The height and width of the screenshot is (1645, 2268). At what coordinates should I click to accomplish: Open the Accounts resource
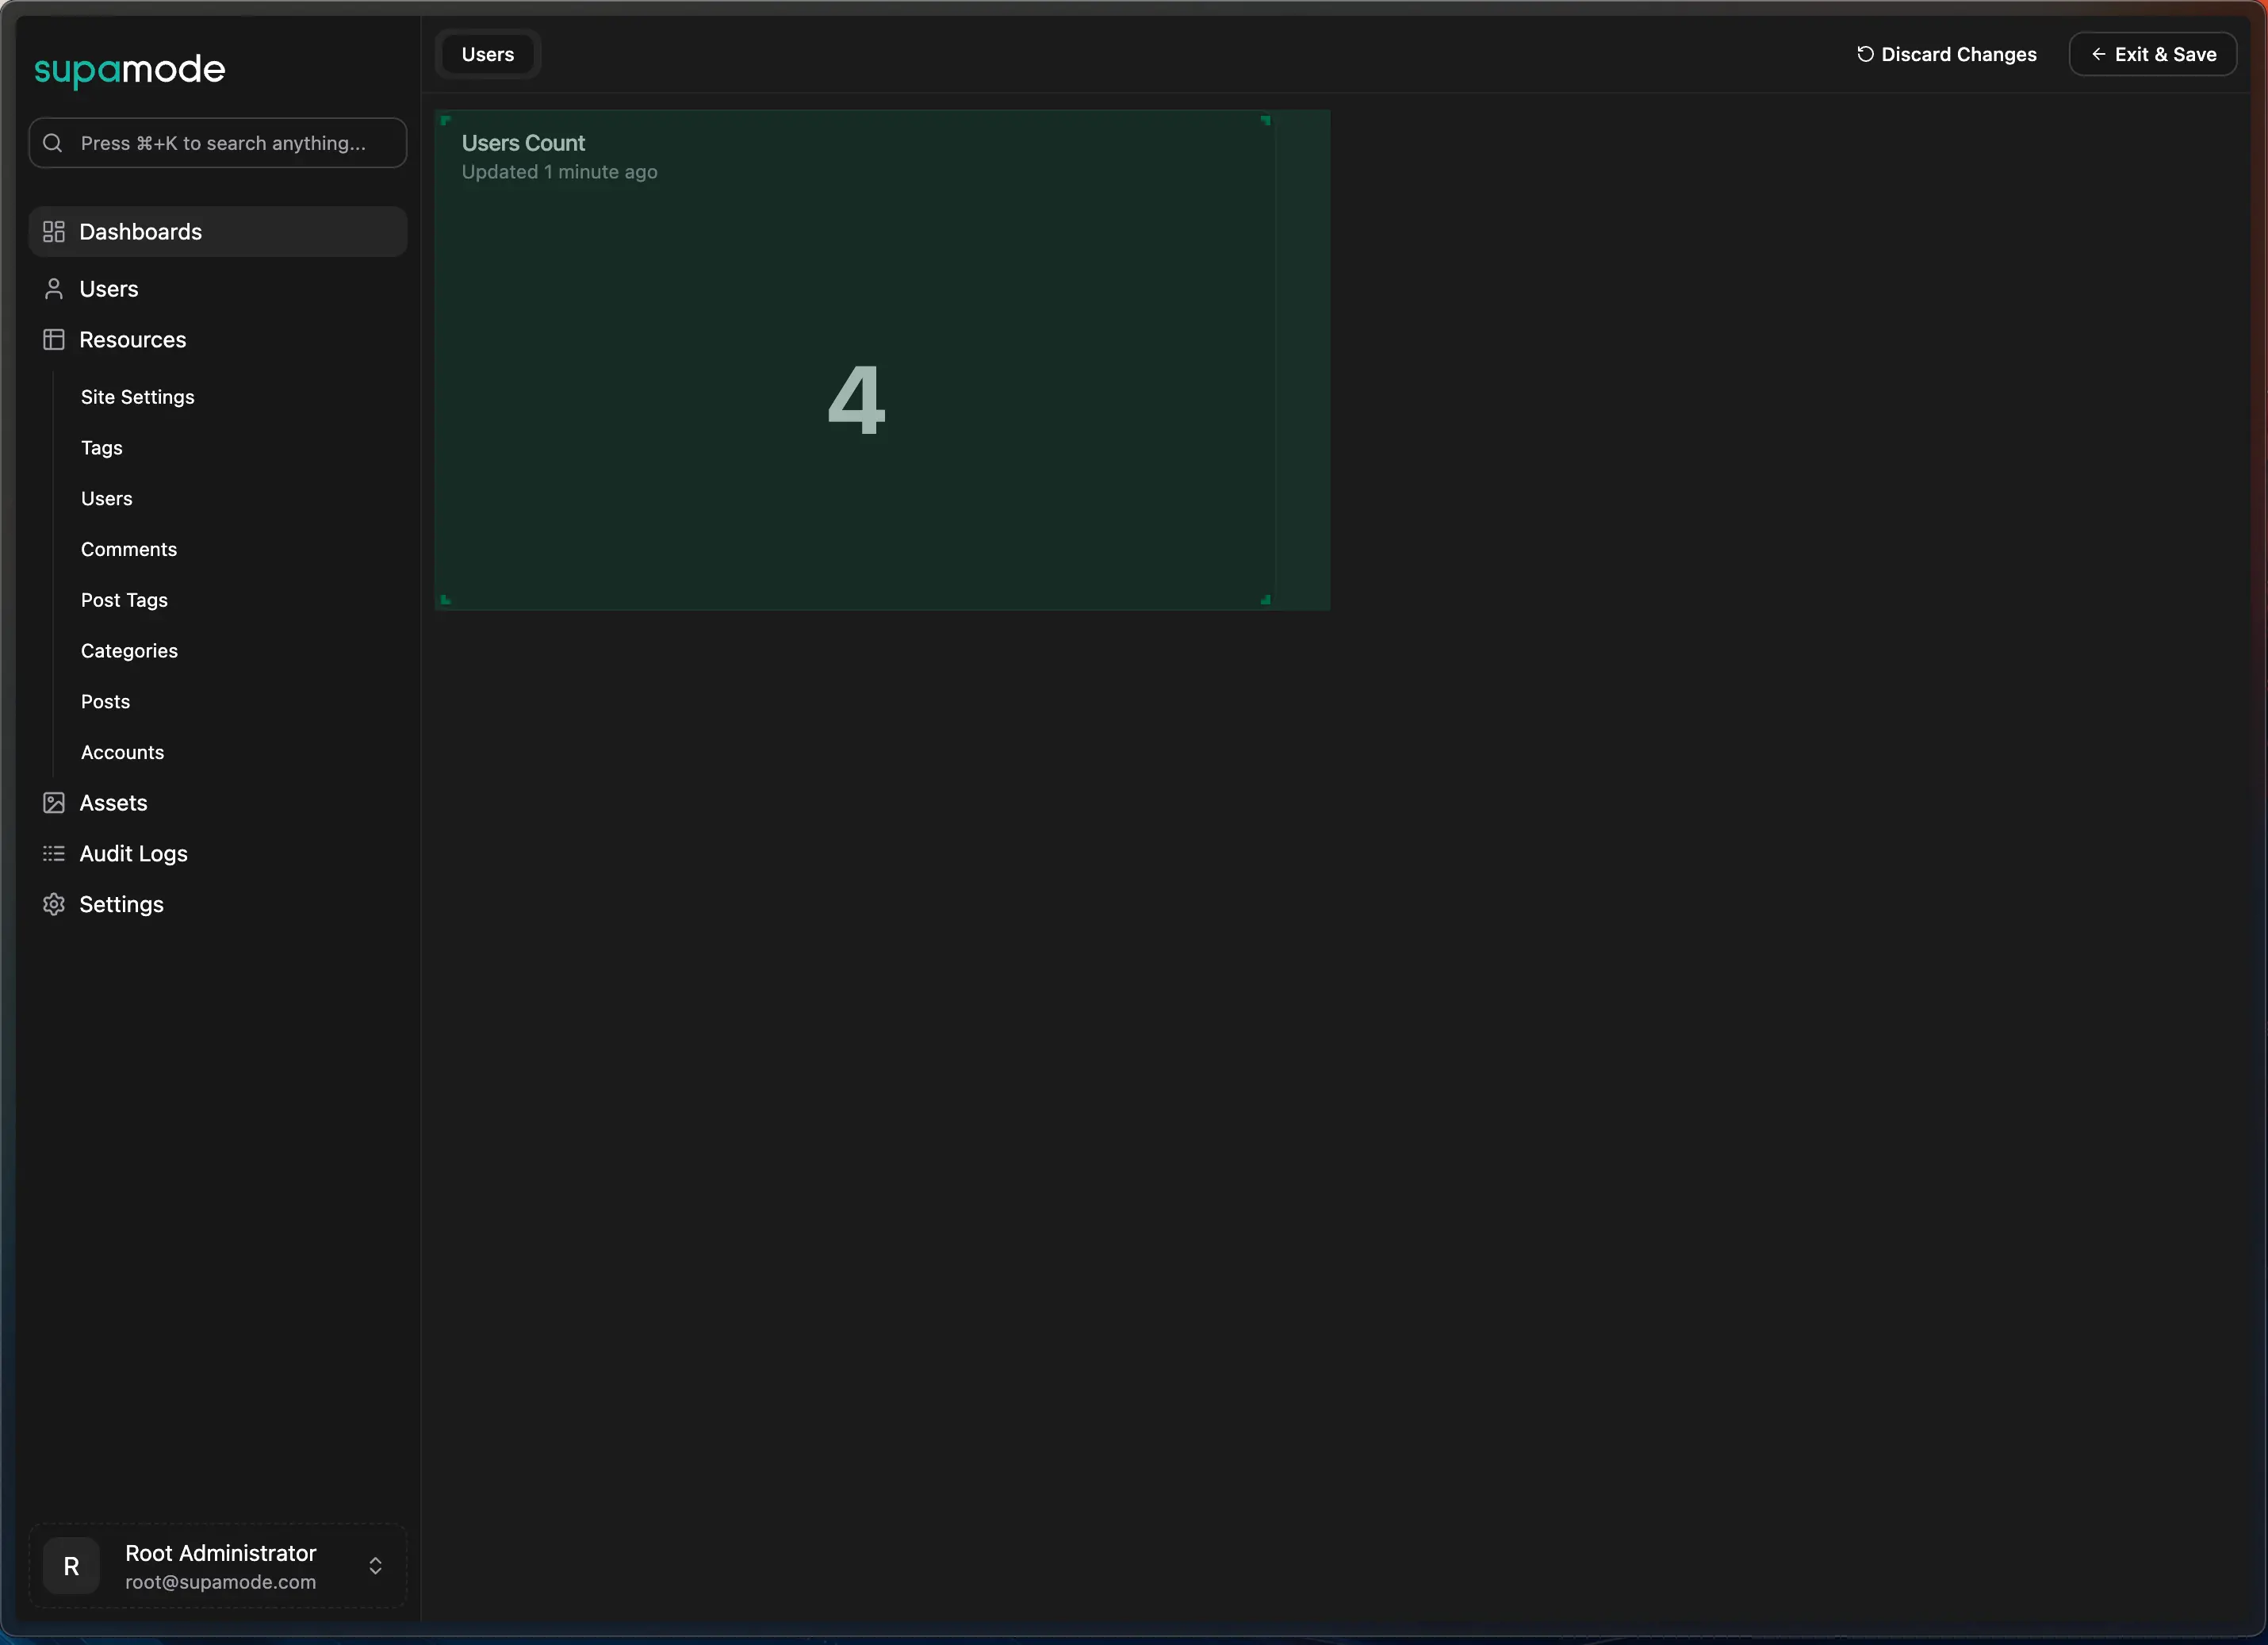[x=122, y=752]
